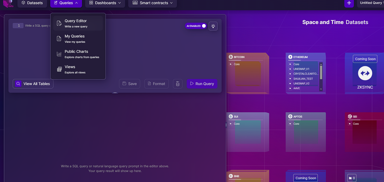Click the lightbulb hint icon
Image resolution: width=384 pixels, height=182 pixels.
click(213, 26)
